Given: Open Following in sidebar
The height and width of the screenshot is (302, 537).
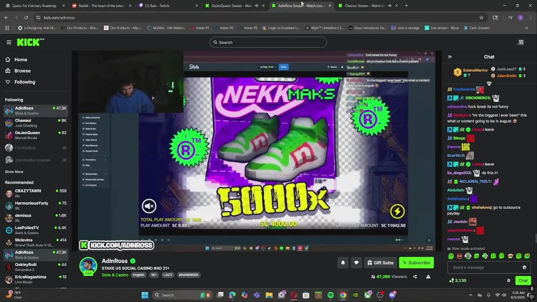Looking at the screenshot, I should click(x=25, y=82).
